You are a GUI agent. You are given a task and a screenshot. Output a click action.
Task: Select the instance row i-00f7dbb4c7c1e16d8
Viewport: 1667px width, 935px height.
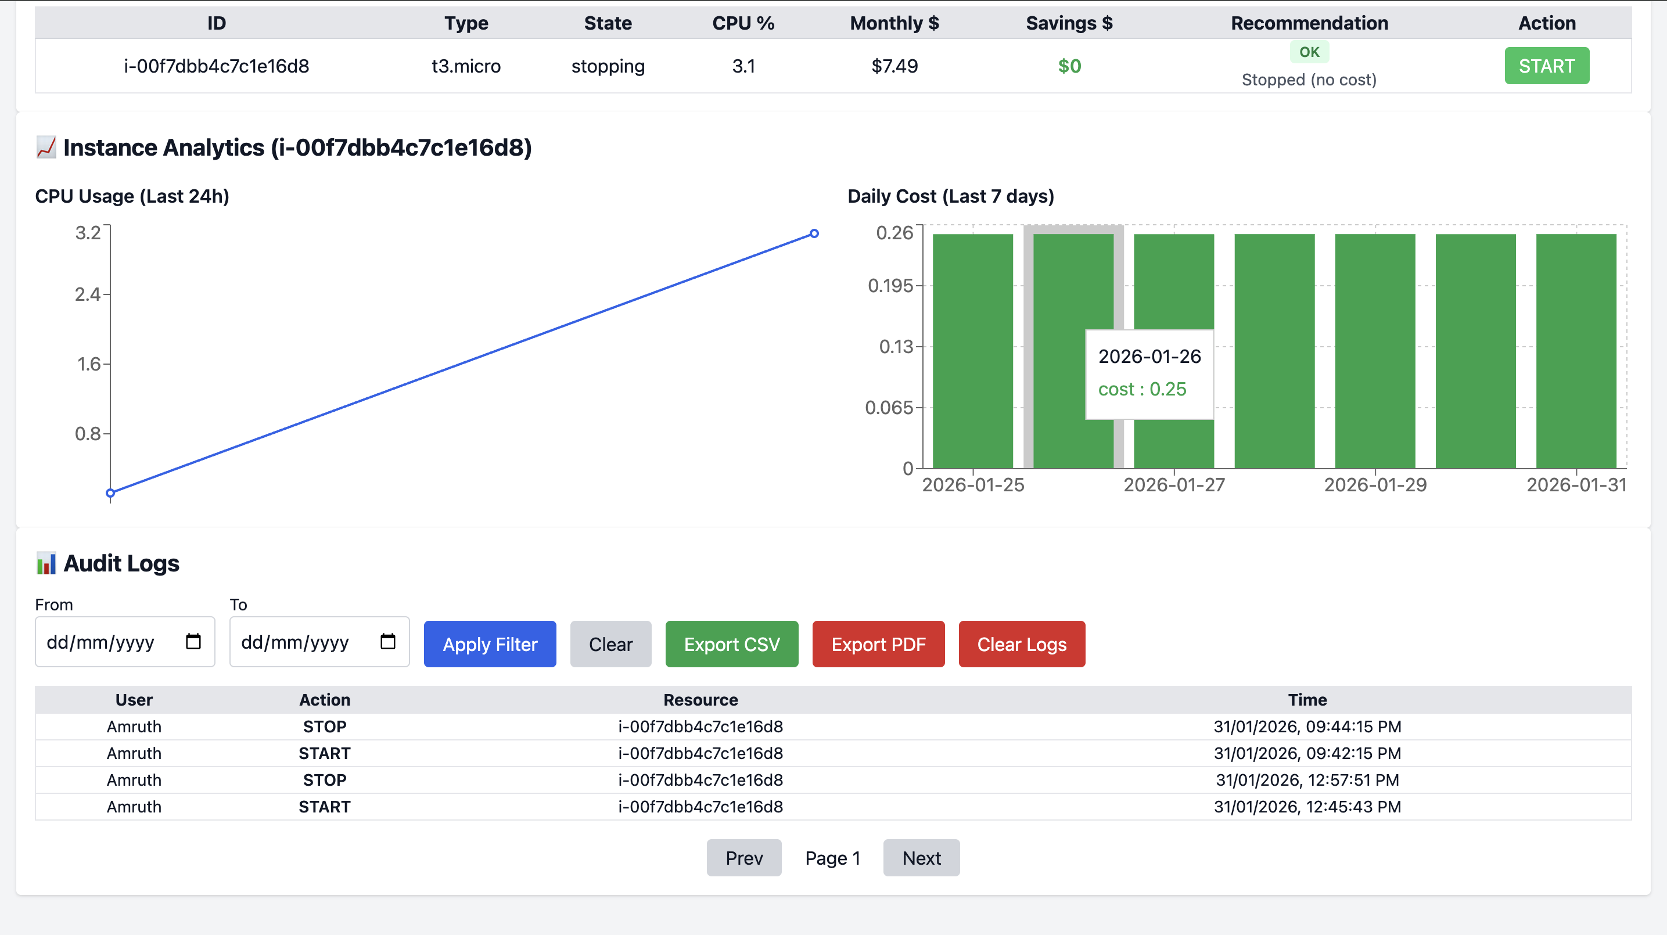coord(216,66)
